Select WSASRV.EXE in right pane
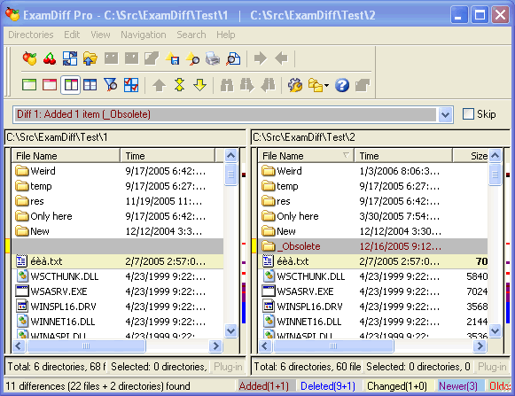Viewport: 515px width, 396px height. pos(373,291)
